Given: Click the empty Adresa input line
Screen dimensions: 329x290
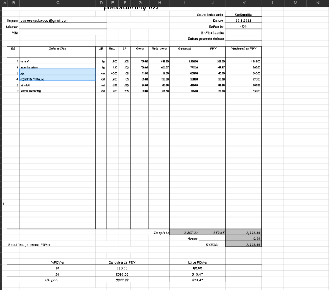Looking at the screenshot, I should [x=63, y=27].
